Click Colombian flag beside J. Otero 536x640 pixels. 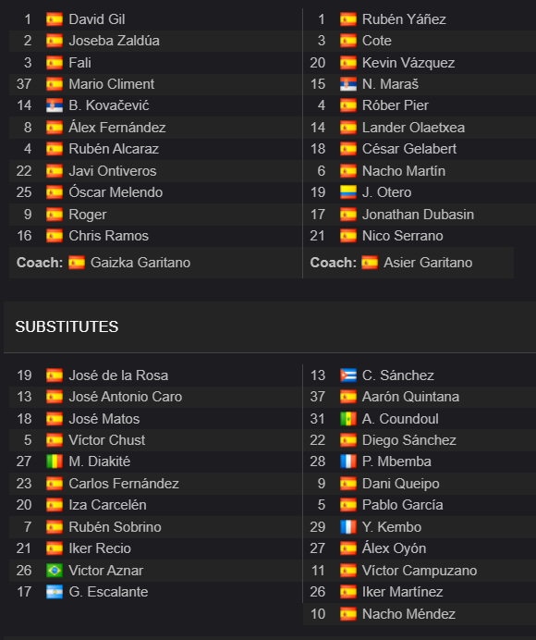348,192
